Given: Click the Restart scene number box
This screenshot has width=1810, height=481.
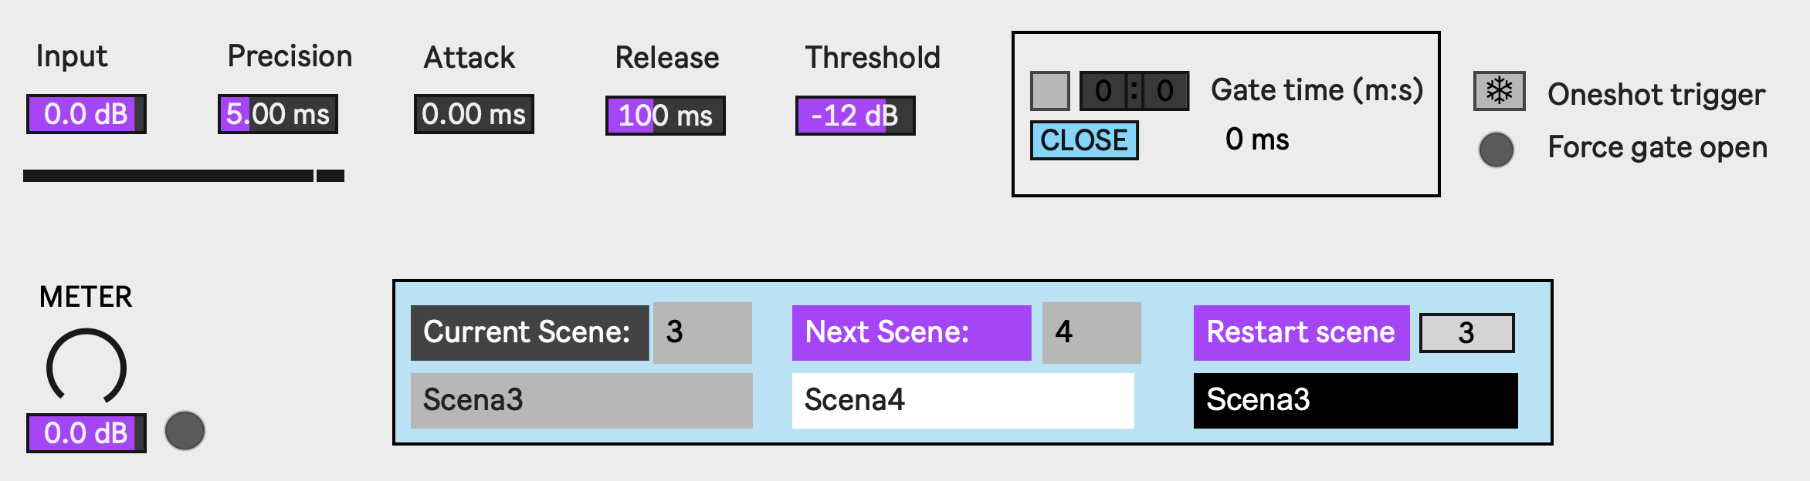Looking at the screenshot, I should click(1466, 333).
